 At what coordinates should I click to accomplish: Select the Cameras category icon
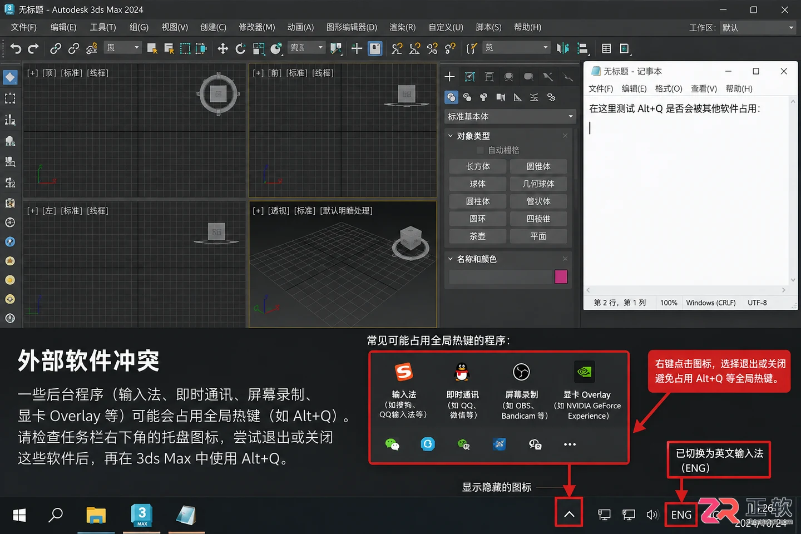coord(501,97)
